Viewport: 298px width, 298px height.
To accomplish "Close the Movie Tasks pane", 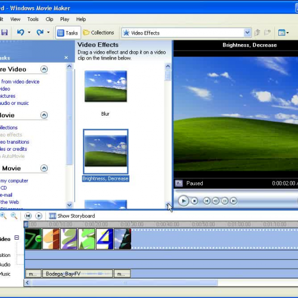I will pos(66,58).
